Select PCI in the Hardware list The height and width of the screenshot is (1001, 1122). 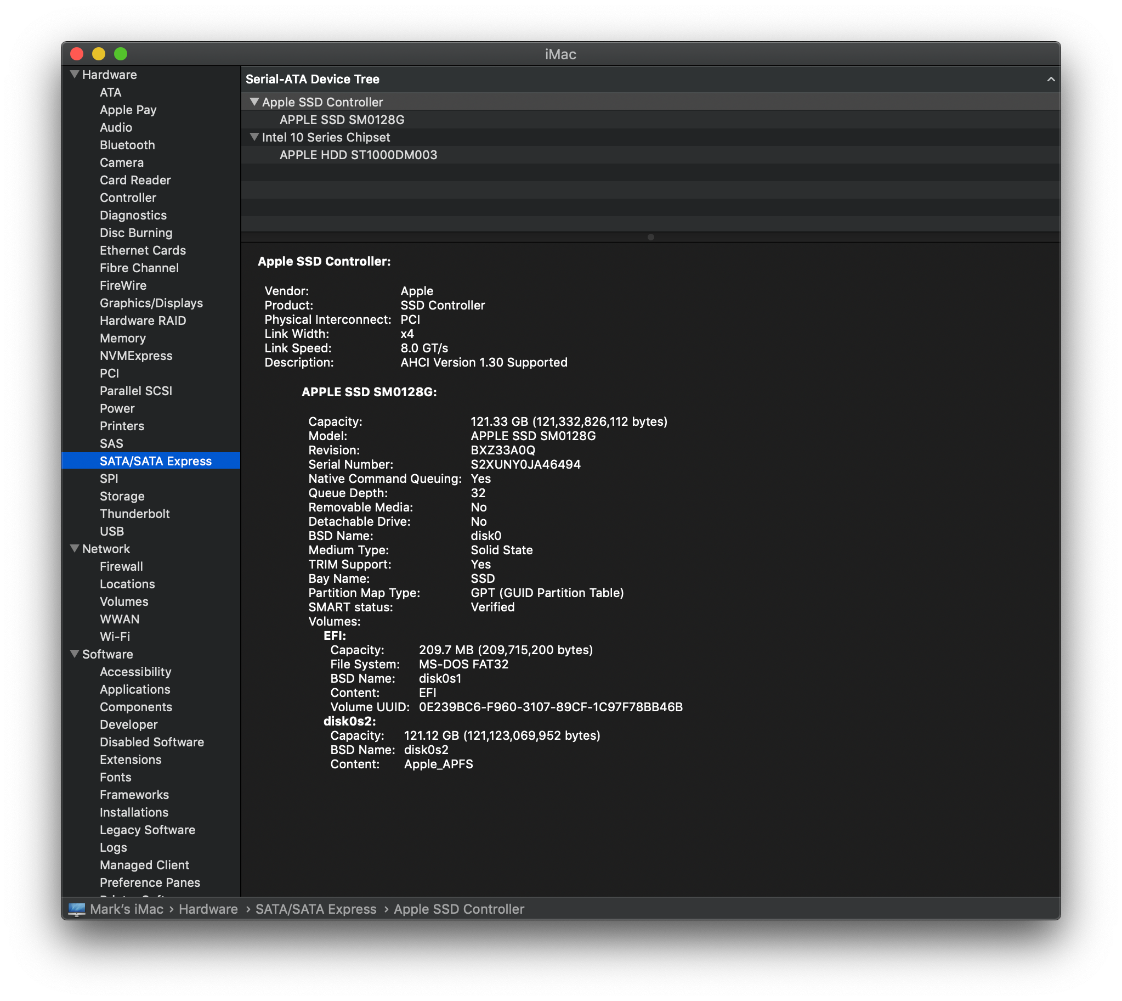pos(109,373)
